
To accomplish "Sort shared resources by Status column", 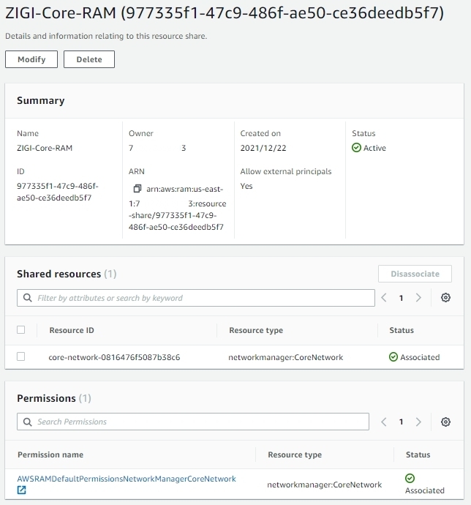I will (402, 330).
